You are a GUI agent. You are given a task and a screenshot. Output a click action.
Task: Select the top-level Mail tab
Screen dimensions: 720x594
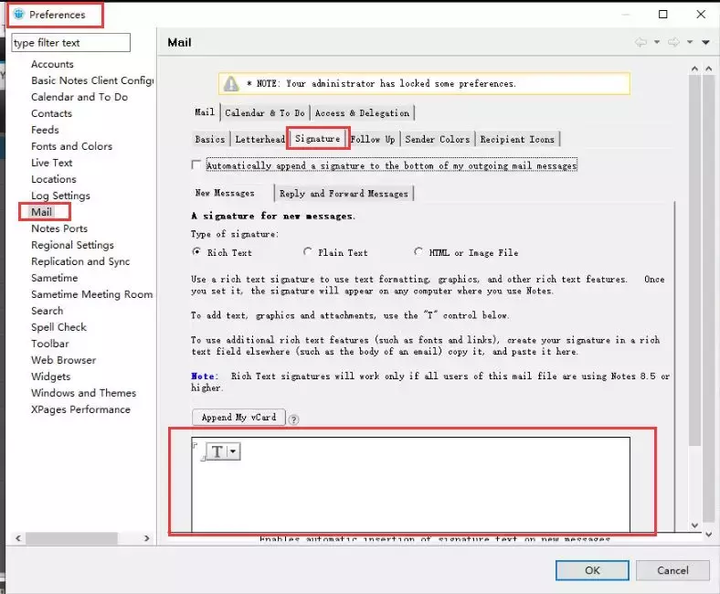[x=205, y=112]
